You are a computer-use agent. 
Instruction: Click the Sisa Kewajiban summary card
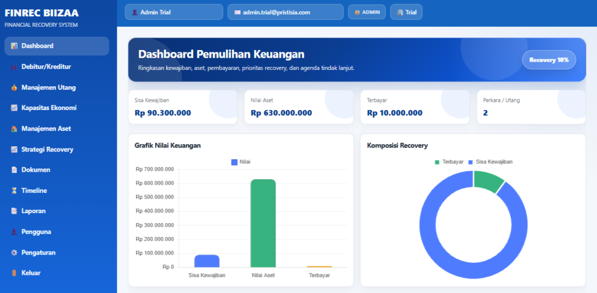tap(182, 107)
